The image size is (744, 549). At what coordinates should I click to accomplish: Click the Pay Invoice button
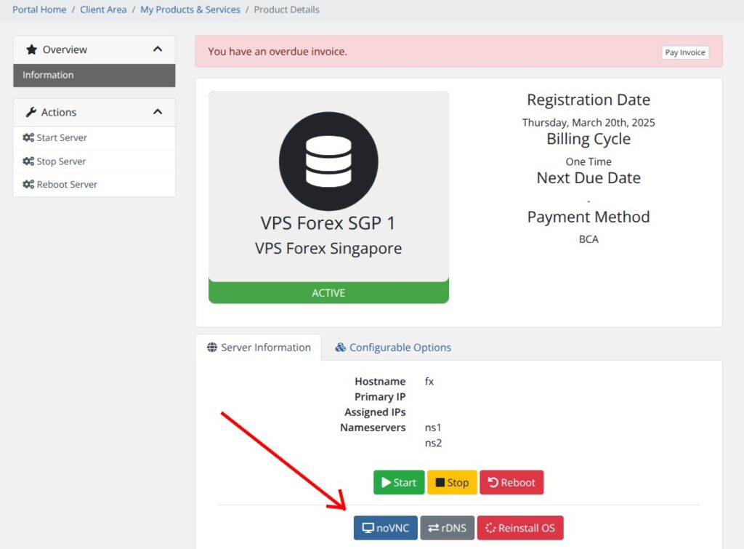click(684, 52)
